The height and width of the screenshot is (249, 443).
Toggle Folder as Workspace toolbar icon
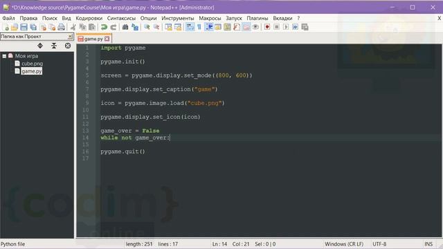pos(246,27)
